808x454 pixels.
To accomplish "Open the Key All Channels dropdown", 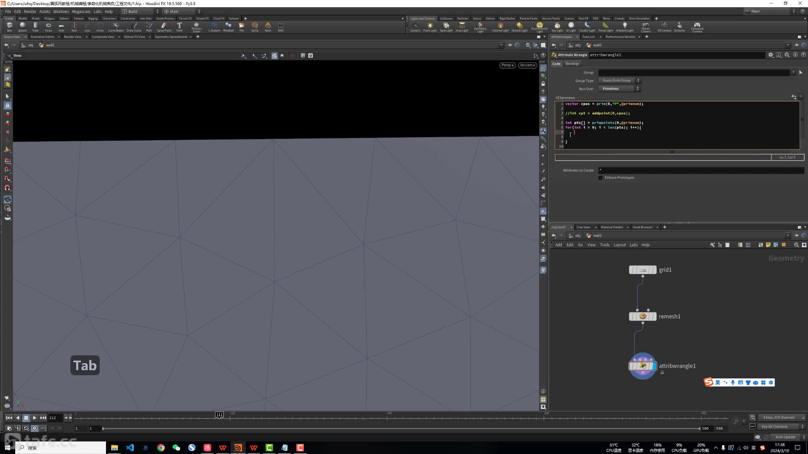I will 782,427.
